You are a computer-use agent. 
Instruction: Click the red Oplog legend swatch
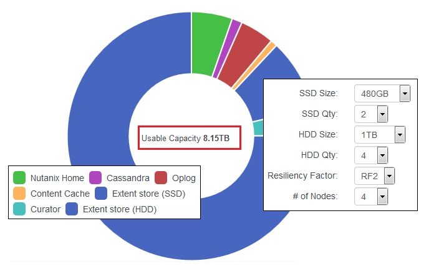[161, 177]
